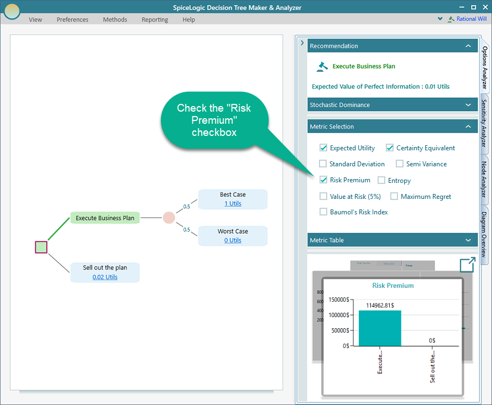The image size is (492, 405).
Task: Open the Methods menu
Action: click(115, 19)
